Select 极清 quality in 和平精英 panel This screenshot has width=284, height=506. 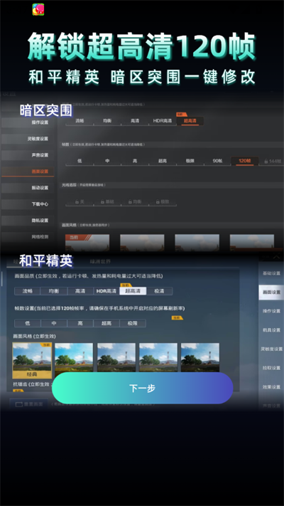pos(159,291)
